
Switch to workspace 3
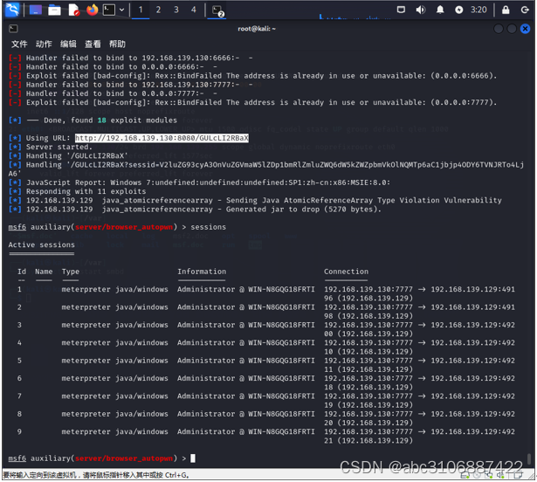(176, 10)
